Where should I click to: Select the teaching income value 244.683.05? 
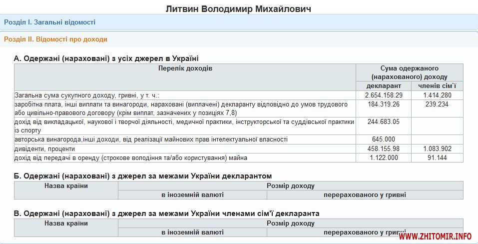pos(383,121)
